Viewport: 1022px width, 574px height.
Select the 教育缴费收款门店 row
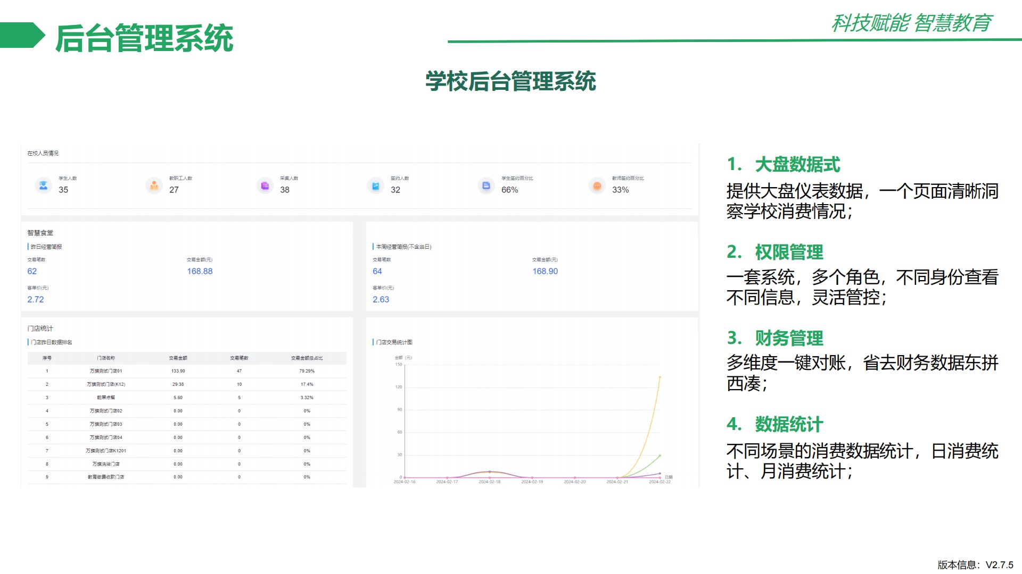[x=106, y=477]
